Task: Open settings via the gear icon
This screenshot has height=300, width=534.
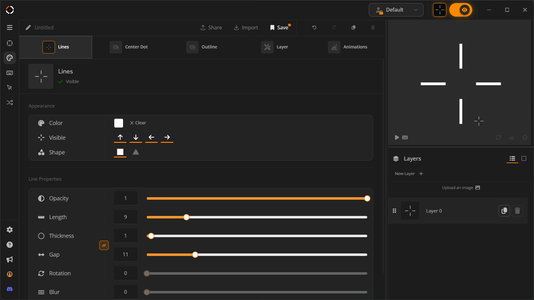Action: pos(10,230)
